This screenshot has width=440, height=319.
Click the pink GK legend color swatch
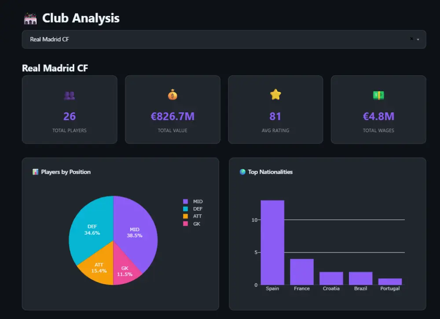tap(185, 224)
